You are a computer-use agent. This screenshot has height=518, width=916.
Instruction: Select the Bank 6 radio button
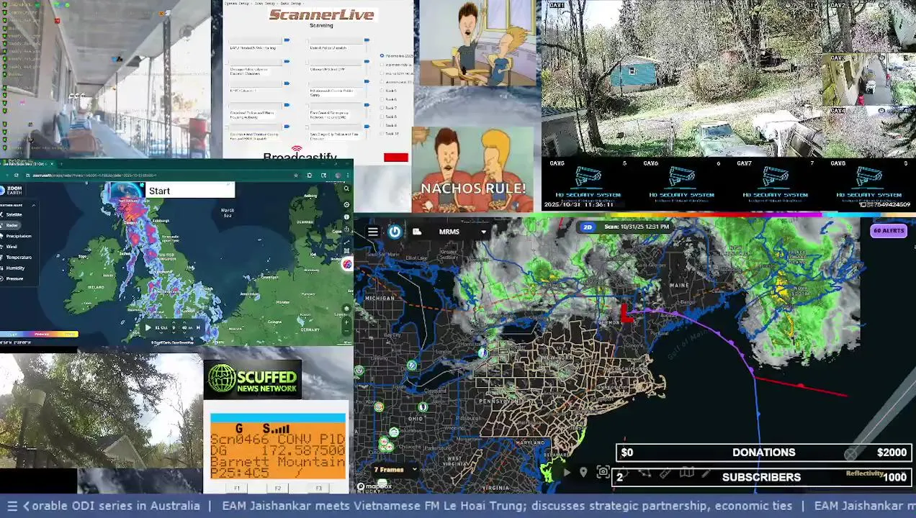point(382,99)
